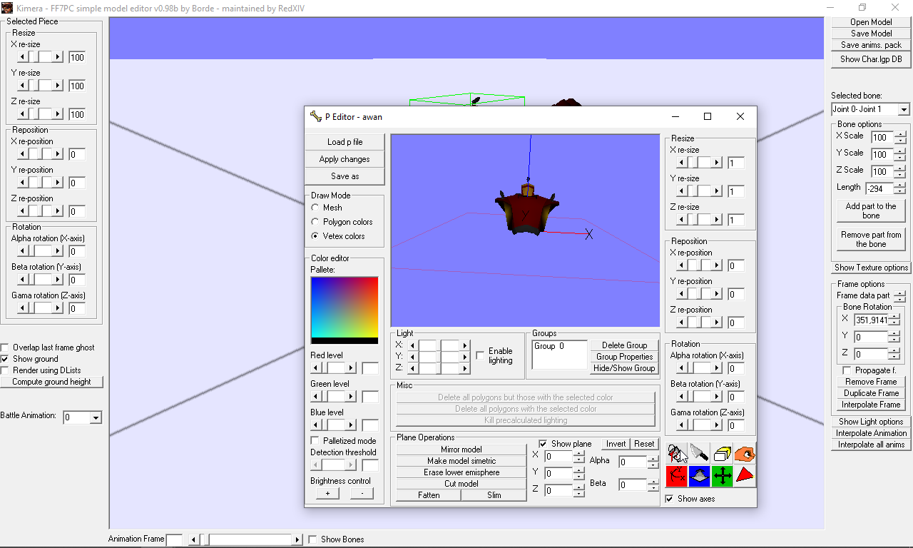Click right arrow of Animation Frame scrollbar
Viewport: 913px width, 548px height.
click(x=298, y=540)
